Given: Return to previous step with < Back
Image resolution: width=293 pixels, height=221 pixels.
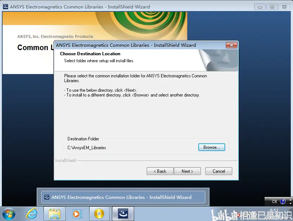Looking at the screenshot, I should click(160, 171).
